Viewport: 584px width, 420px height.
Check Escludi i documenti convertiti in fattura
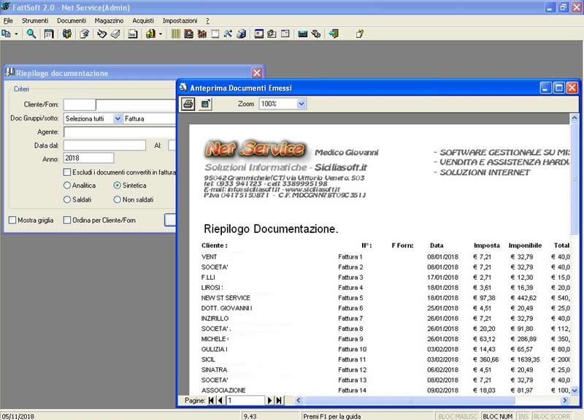[x=67, y=172]
